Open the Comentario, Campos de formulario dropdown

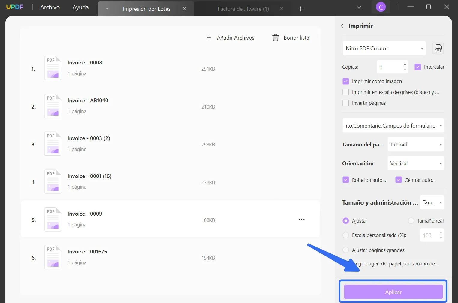393,126
